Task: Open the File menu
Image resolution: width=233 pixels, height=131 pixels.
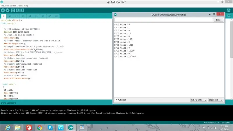Action: pos(2,6)
